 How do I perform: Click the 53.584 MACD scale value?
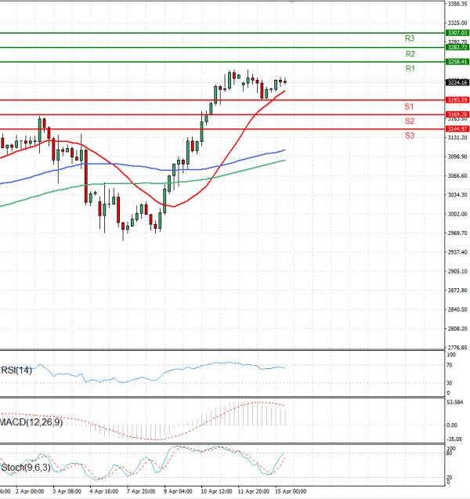pos(457,403)
